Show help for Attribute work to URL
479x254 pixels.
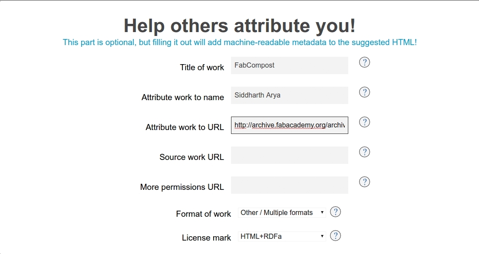tap(364, 122)
